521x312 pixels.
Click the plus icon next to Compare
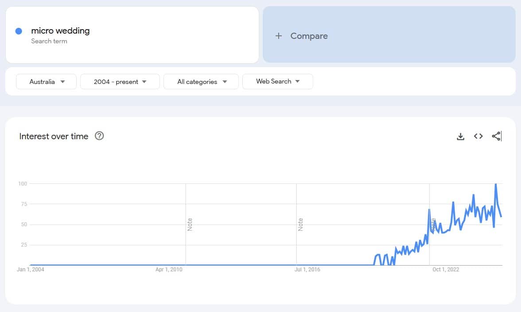click(279, 36)
